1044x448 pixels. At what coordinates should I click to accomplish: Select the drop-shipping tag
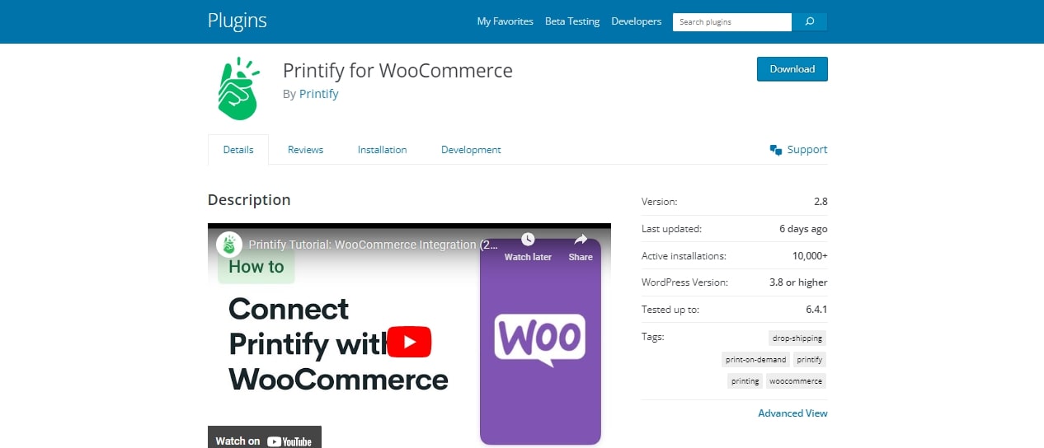tap(797, 338)
